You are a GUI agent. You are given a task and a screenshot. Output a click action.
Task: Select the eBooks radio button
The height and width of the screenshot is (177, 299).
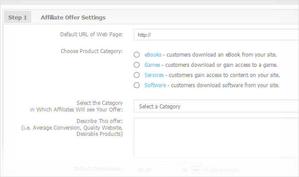click(136, 55)
